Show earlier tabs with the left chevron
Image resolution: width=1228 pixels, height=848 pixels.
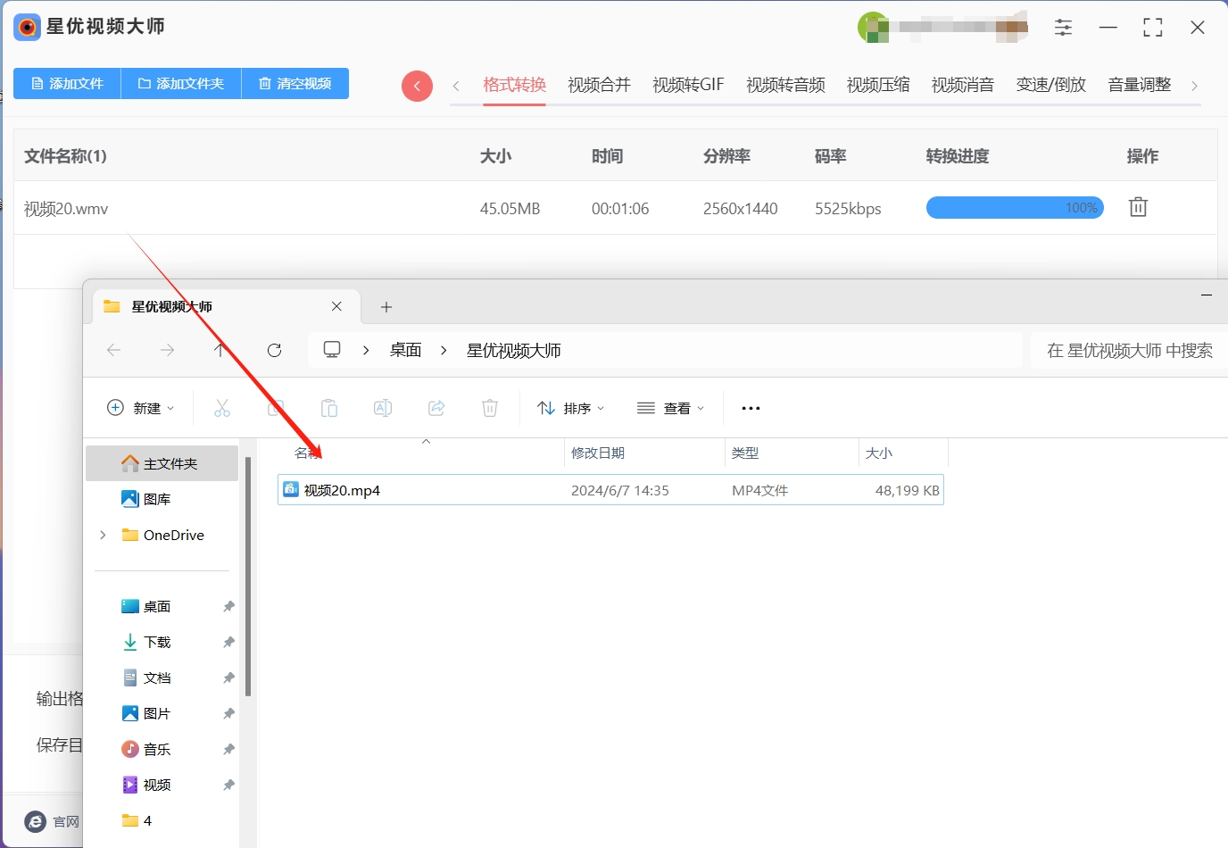[456, 86]
